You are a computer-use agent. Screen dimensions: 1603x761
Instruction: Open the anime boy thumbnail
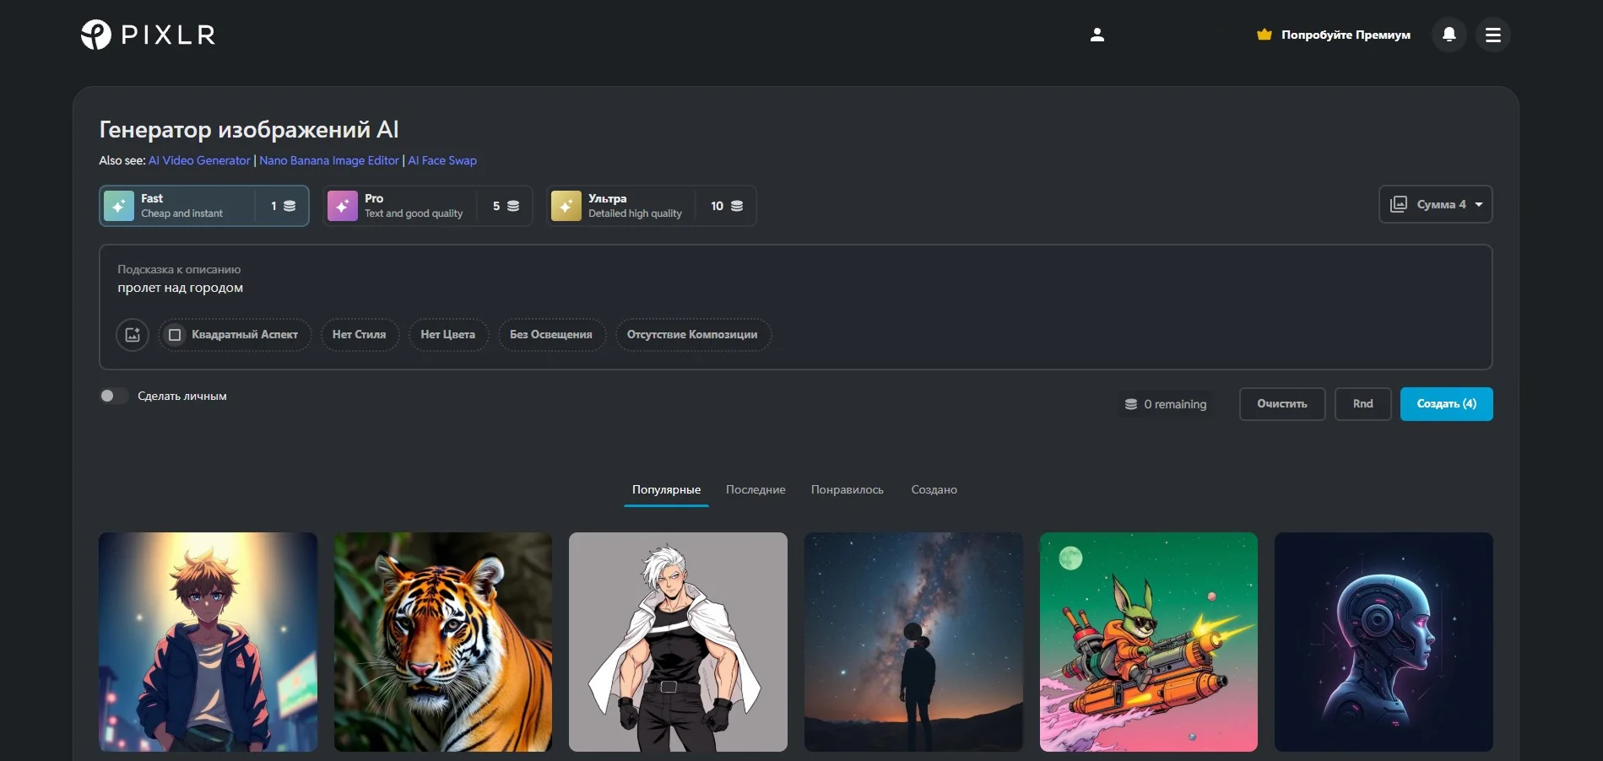click(208, 642)
